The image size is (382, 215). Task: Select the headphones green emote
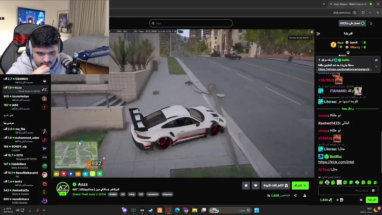[x=327, y=182]
